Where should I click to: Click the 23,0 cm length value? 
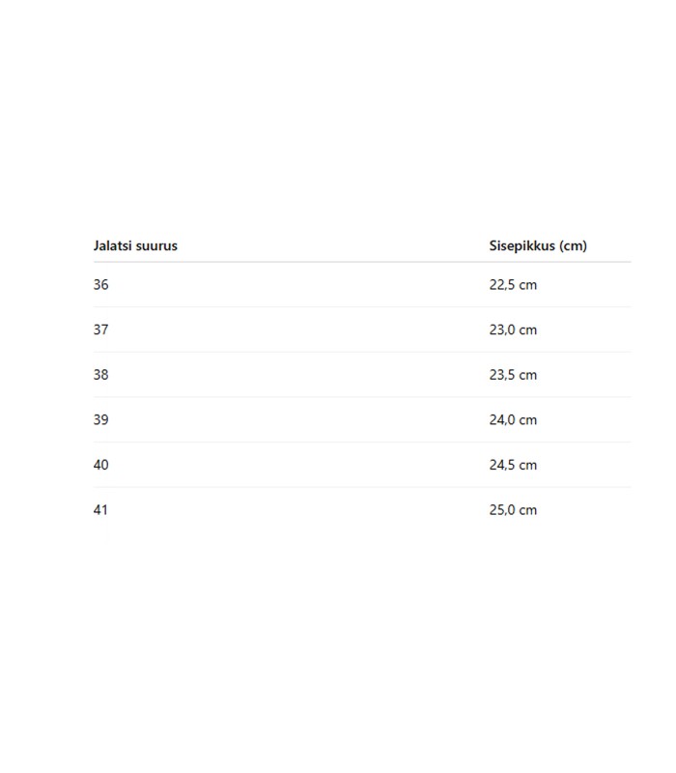pos(513,329)
